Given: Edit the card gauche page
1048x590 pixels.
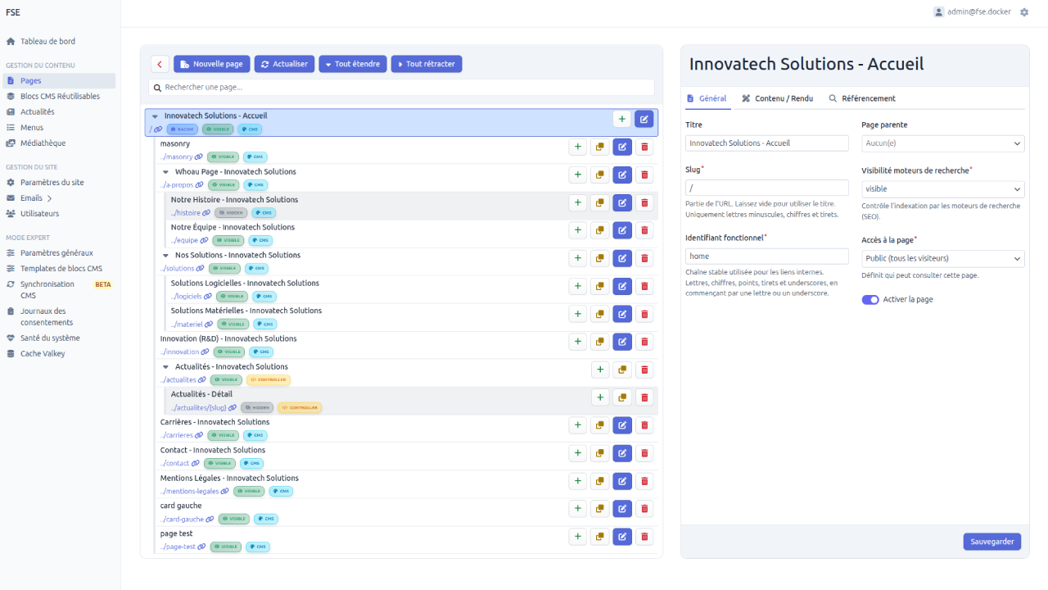Looking at the screenshot, I should click(622, 509).
